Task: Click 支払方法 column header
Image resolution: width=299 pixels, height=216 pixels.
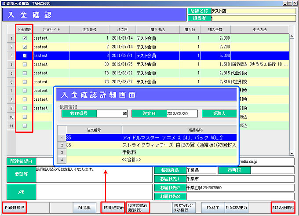Action: click(260, 29)
